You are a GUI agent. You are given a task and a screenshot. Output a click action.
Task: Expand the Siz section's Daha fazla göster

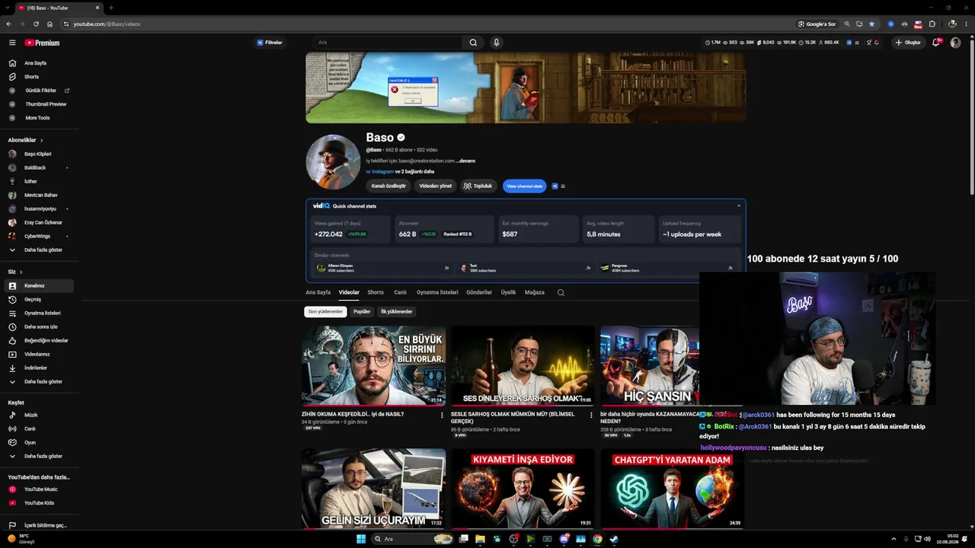37,381
